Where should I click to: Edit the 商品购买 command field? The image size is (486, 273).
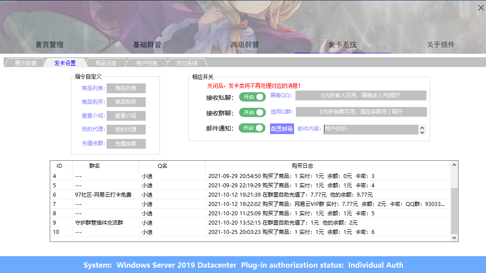[126, 102]
